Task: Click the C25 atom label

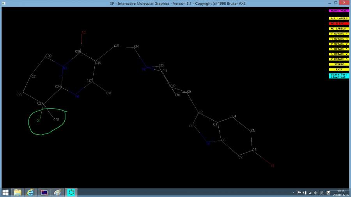Action: pyautogui.click(x=56, y=120)
